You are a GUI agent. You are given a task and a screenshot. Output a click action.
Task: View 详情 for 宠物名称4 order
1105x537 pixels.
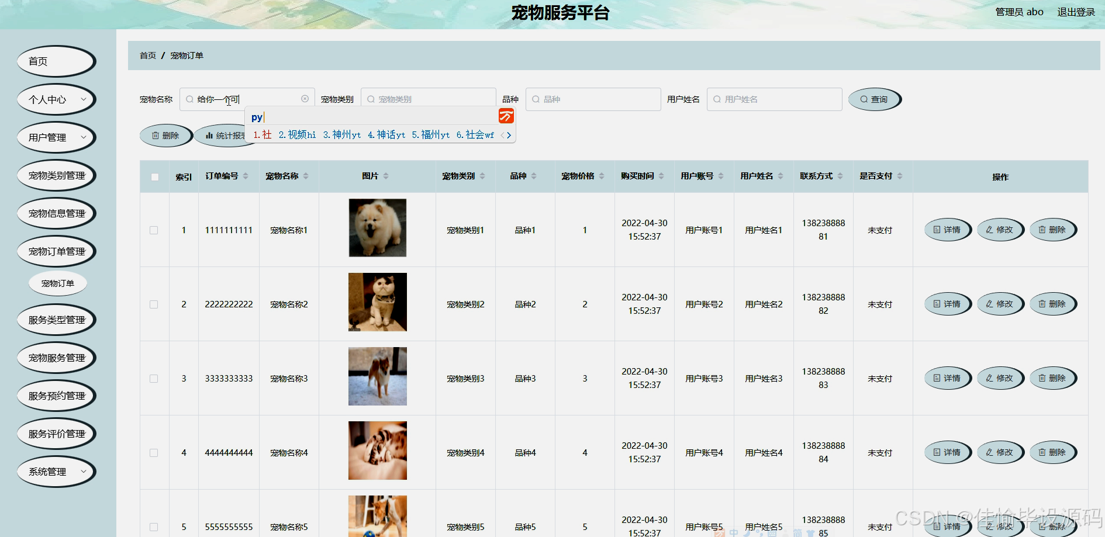point(948,452)
